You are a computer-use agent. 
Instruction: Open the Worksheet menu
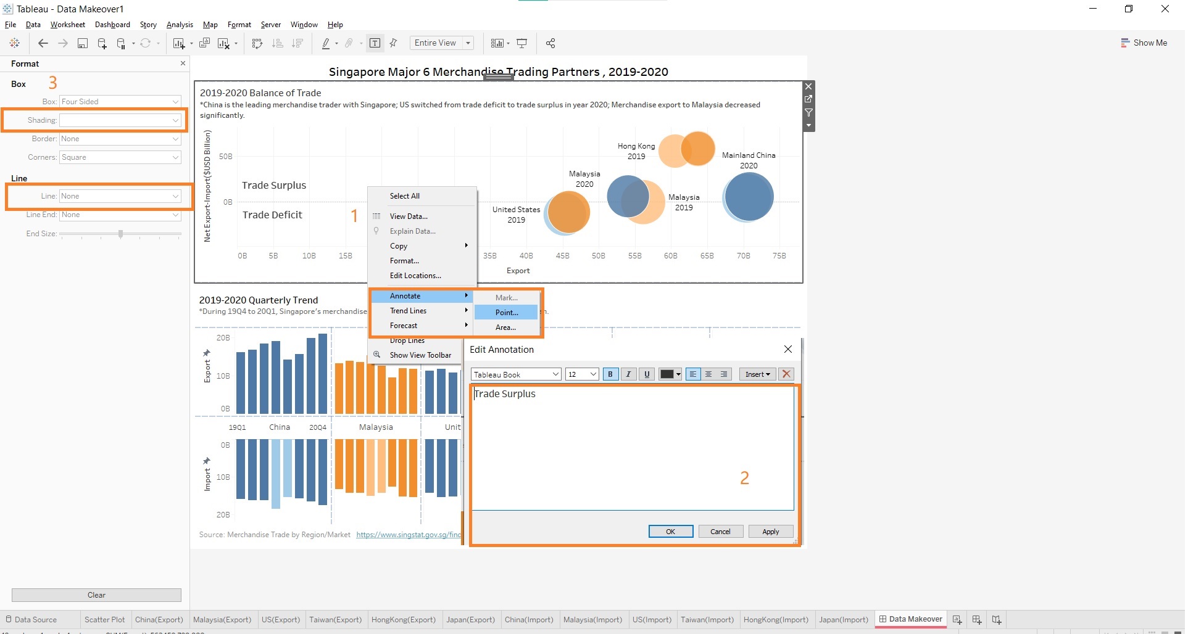point(68,25)
